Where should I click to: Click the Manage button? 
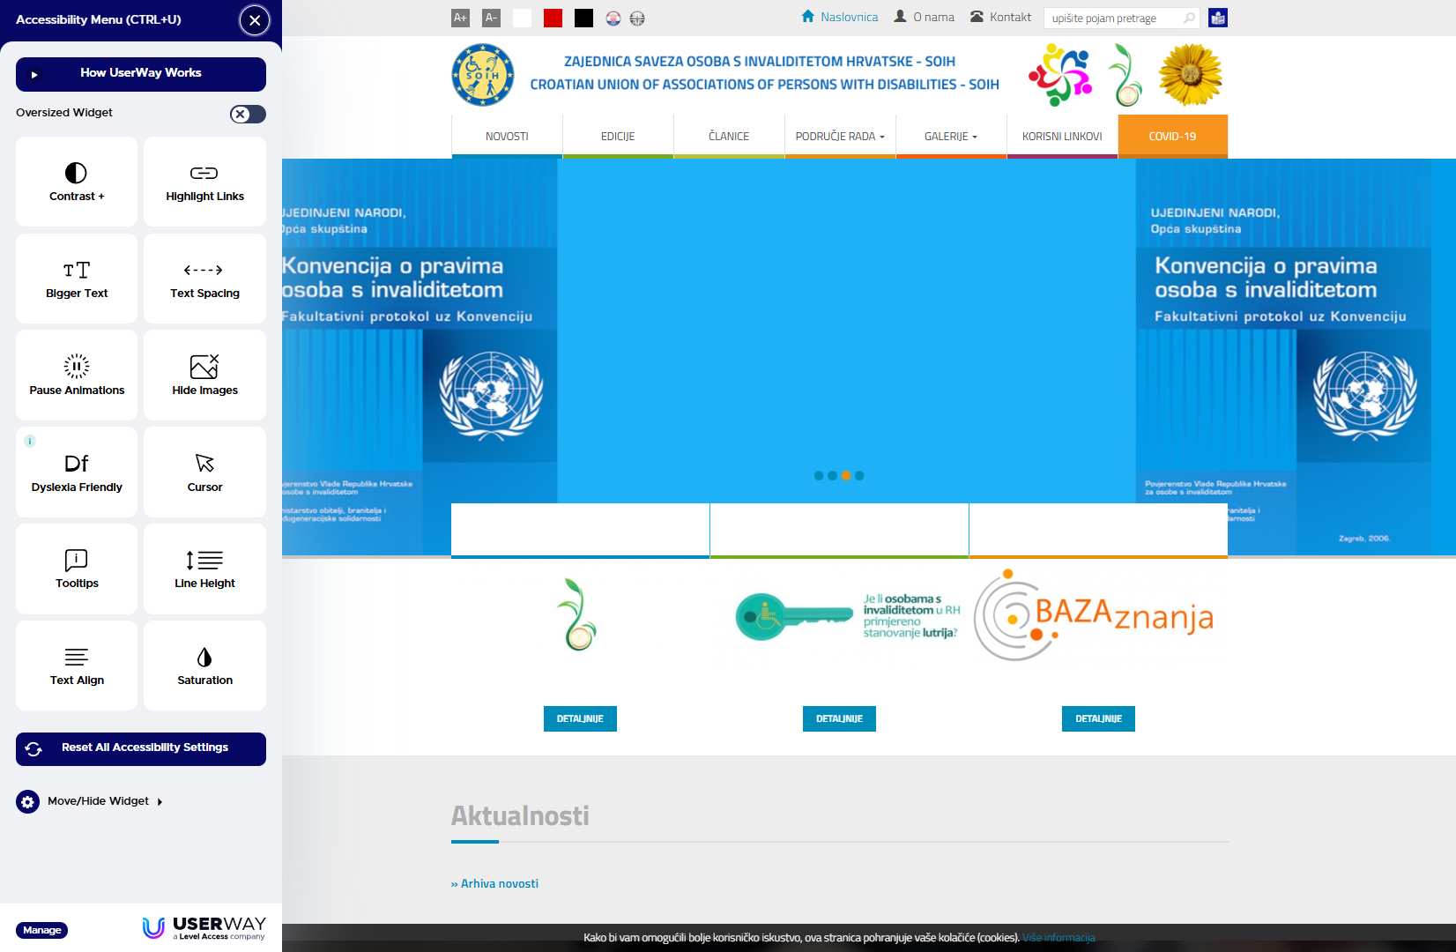click(41, 930)
